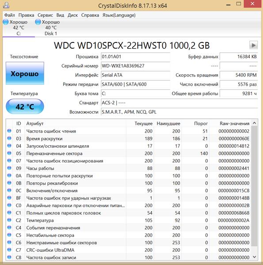
Task: Click the CrystalDiskInfo app icon in title bar
Action: coord(6,5)
